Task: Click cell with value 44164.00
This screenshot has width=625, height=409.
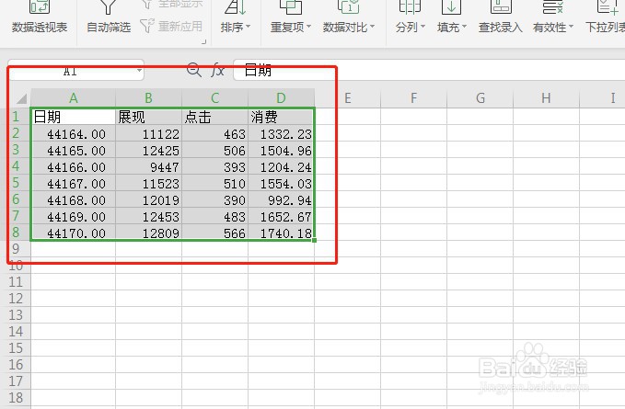Action: tap(73, 133)
